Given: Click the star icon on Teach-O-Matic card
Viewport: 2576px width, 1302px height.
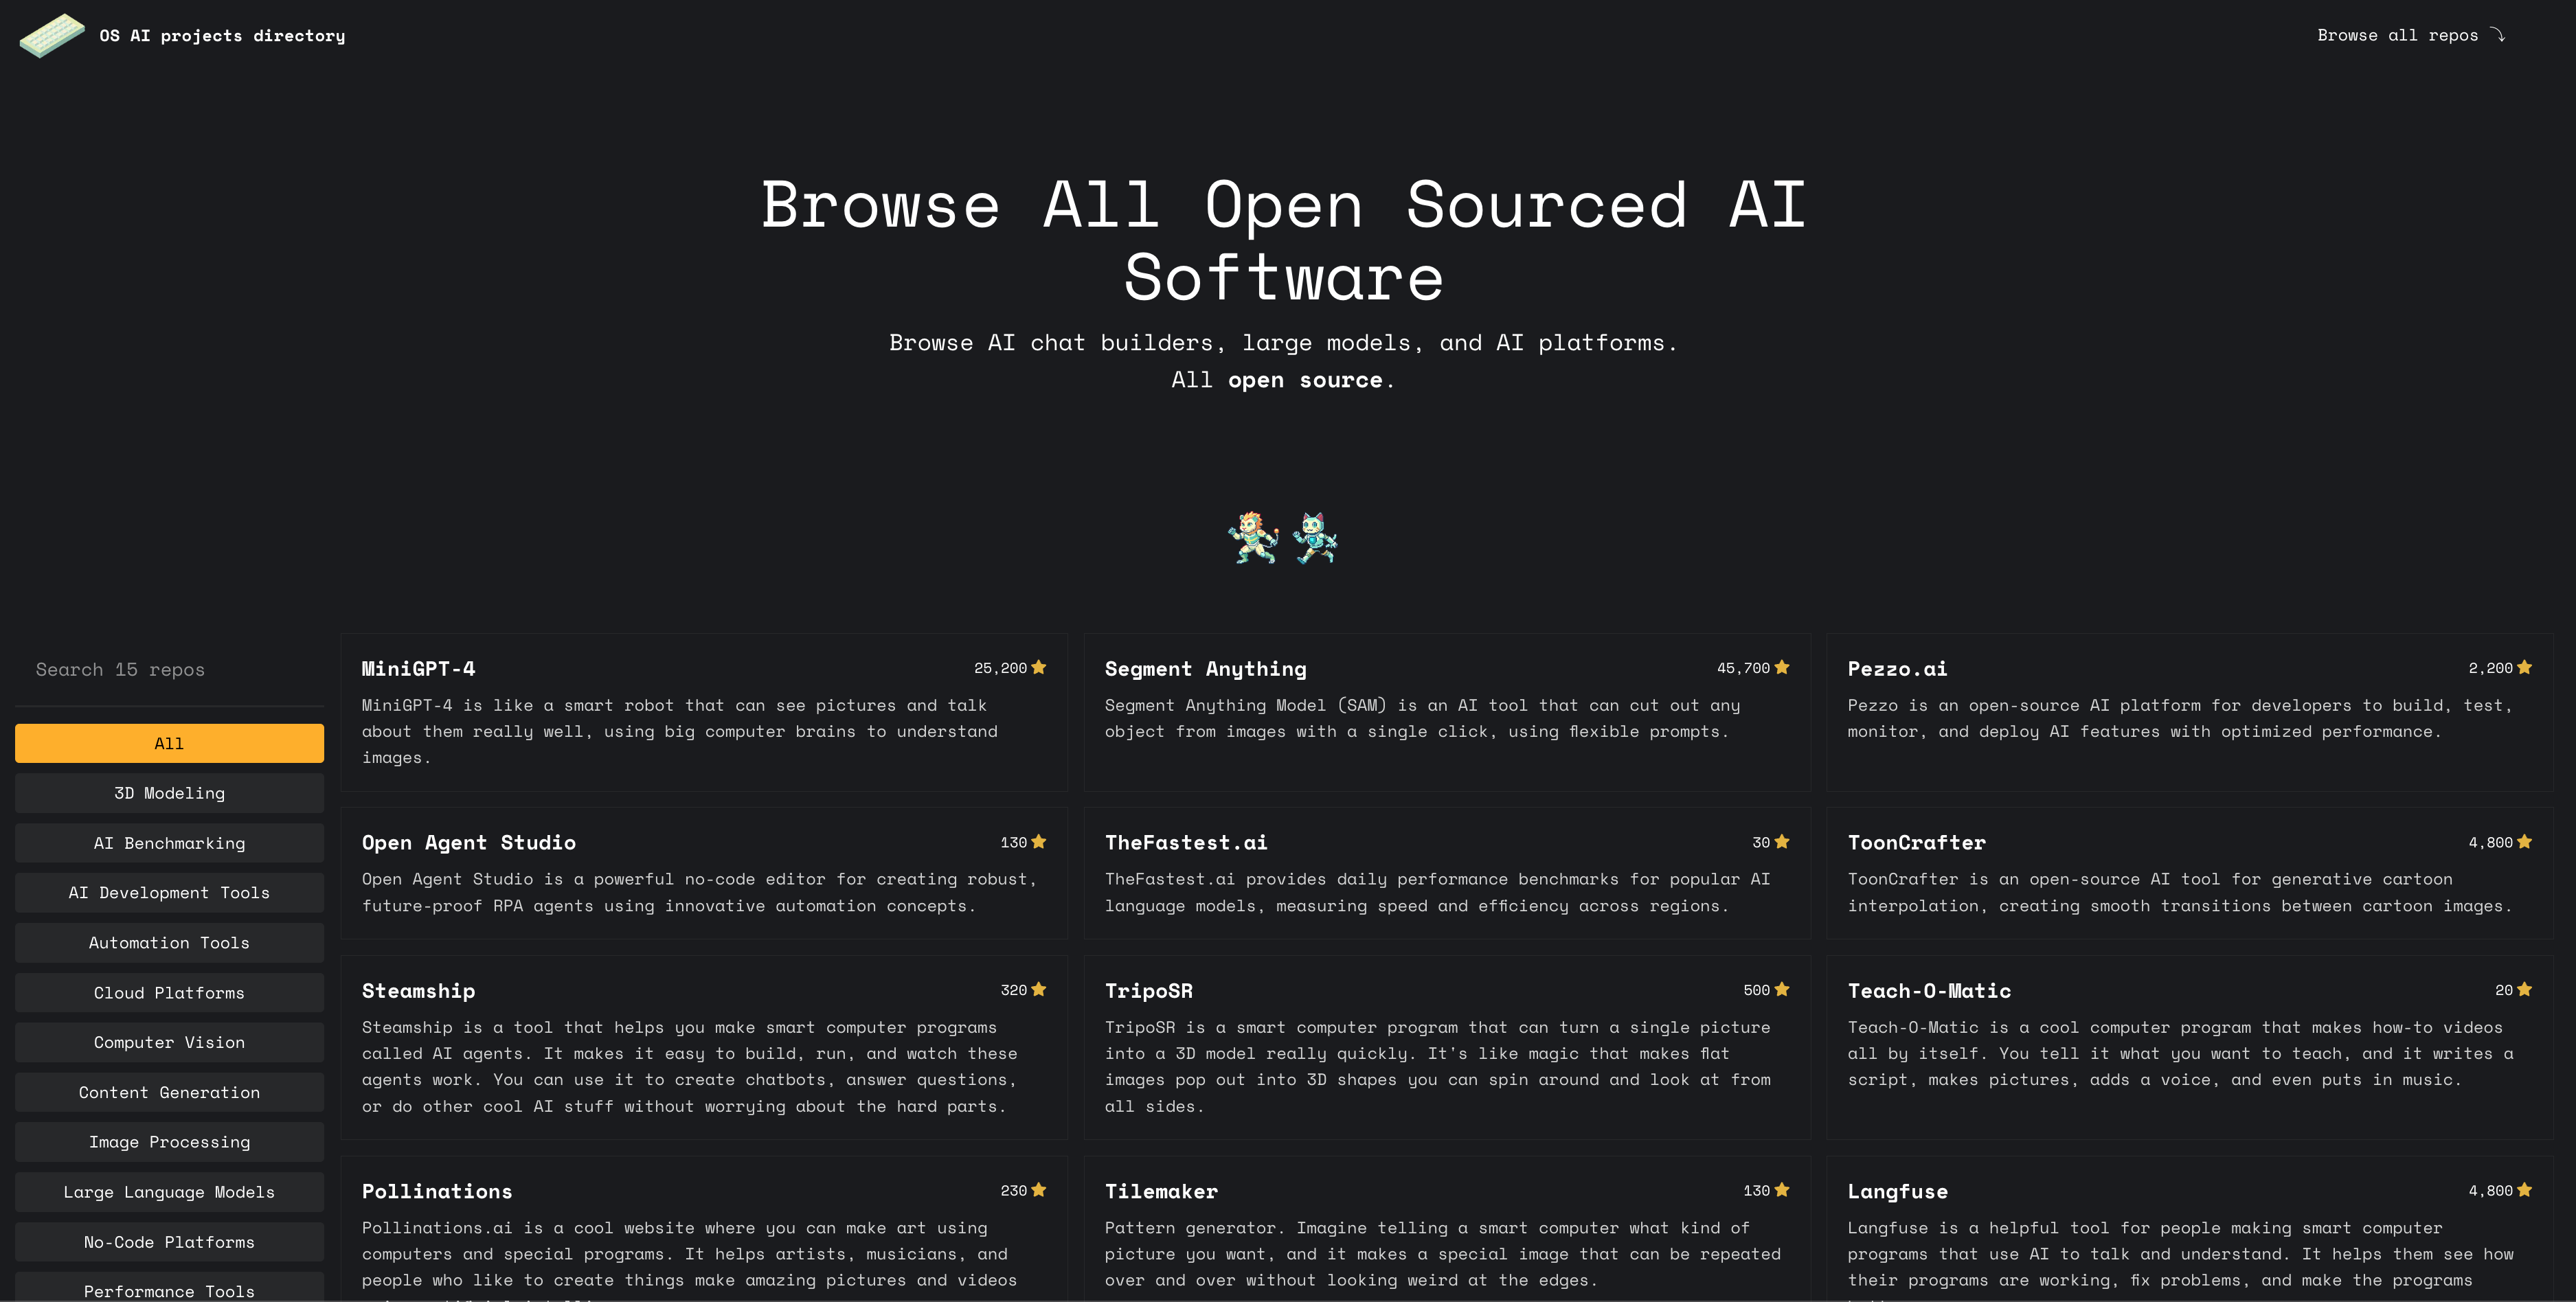Looking at the screenshot, I should click(2525, 989).
